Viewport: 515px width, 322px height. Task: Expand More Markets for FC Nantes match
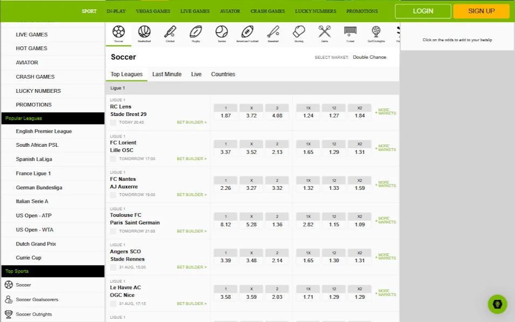tap(386, 184)
